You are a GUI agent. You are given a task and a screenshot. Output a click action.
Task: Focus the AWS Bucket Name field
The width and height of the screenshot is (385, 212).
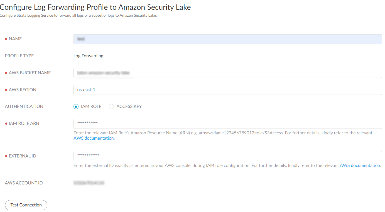[x=227, y=73]
